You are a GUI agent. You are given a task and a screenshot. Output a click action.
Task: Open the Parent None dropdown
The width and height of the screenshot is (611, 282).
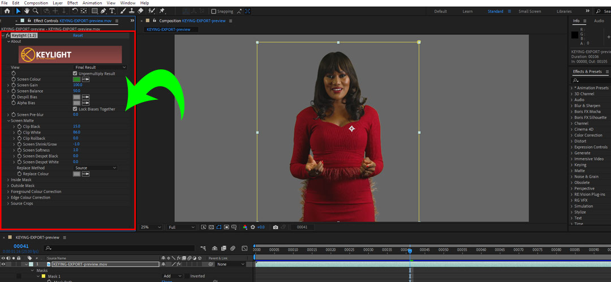231,264
